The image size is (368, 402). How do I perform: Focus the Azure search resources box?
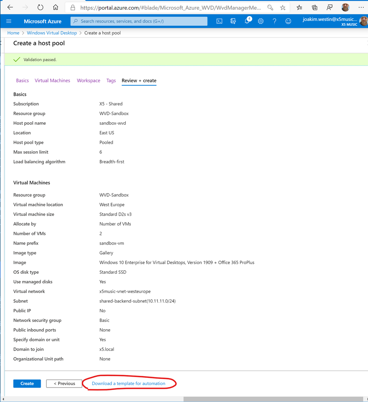tap(139, 21)
